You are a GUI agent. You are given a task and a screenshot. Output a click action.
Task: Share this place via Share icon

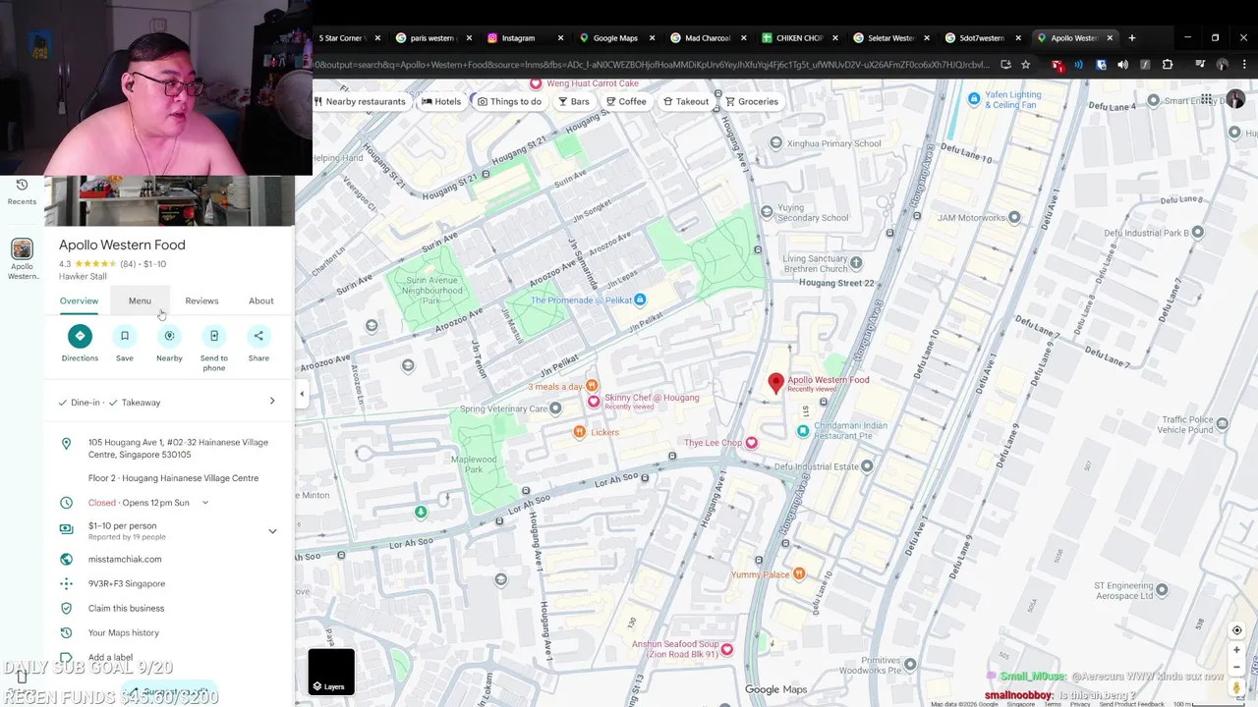pyautogui.click(x=258, y=336)
